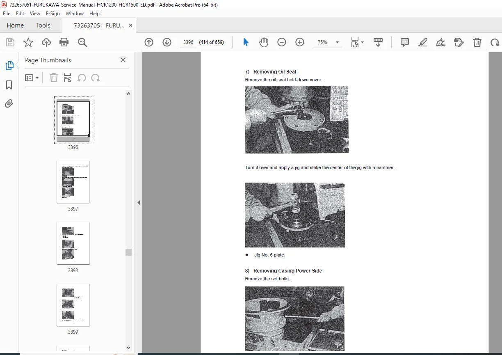Click the insert page break icon in the thumbnails panel
The width and height of the screenshot is (502, 355).
68,78
